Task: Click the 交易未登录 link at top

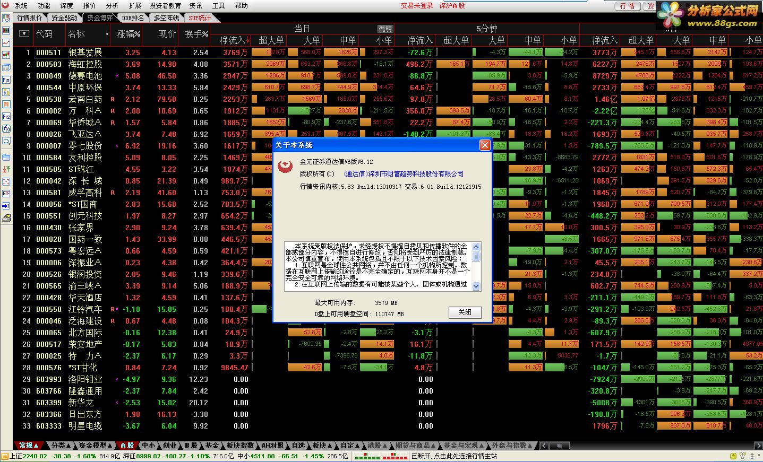Action: click(417, 5)
